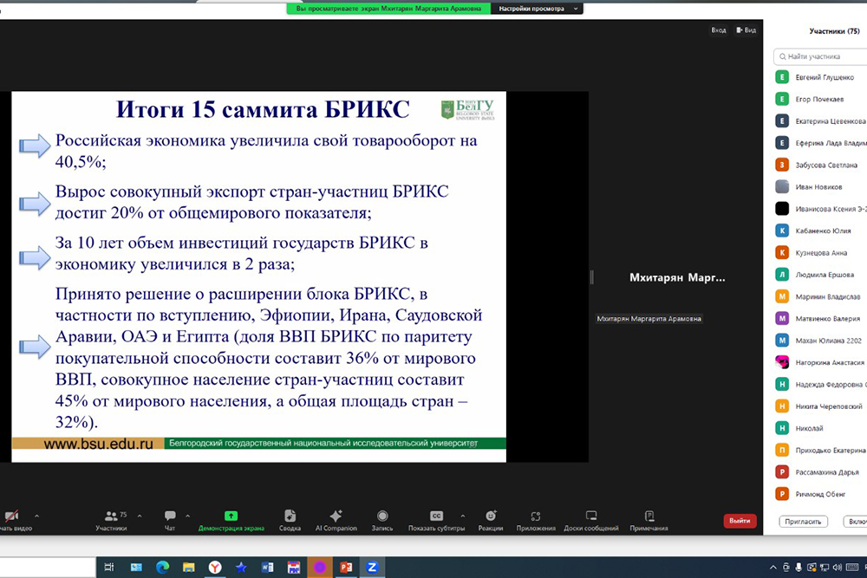Start recording with Запись button
867x578 pixels.
pos(382,516)
